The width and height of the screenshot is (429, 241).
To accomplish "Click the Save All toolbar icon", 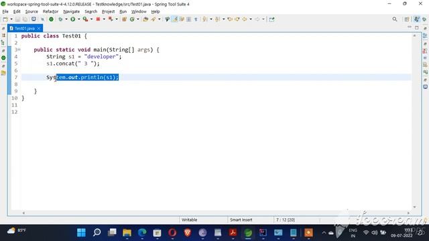I will [x=25, y=19].
